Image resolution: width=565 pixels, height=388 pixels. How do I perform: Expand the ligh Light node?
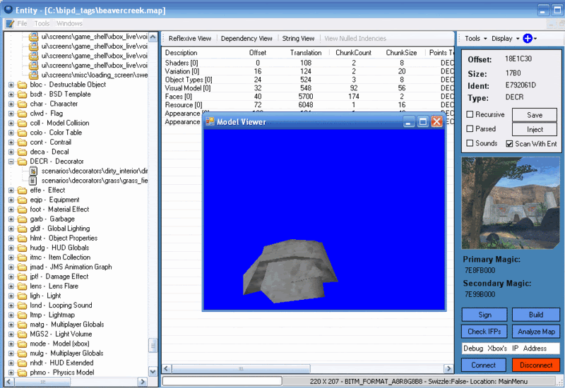(x=11, y=296)
